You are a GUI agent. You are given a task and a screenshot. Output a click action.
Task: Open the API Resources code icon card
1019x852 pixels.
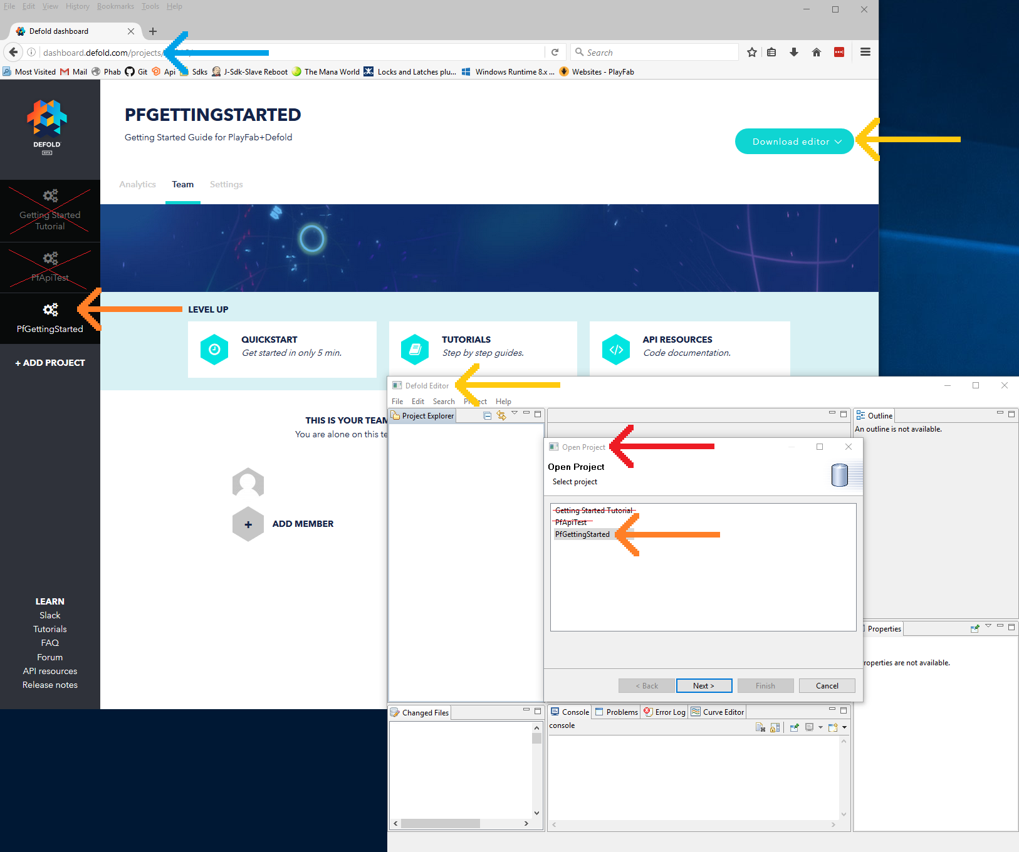tap(616, 350)
